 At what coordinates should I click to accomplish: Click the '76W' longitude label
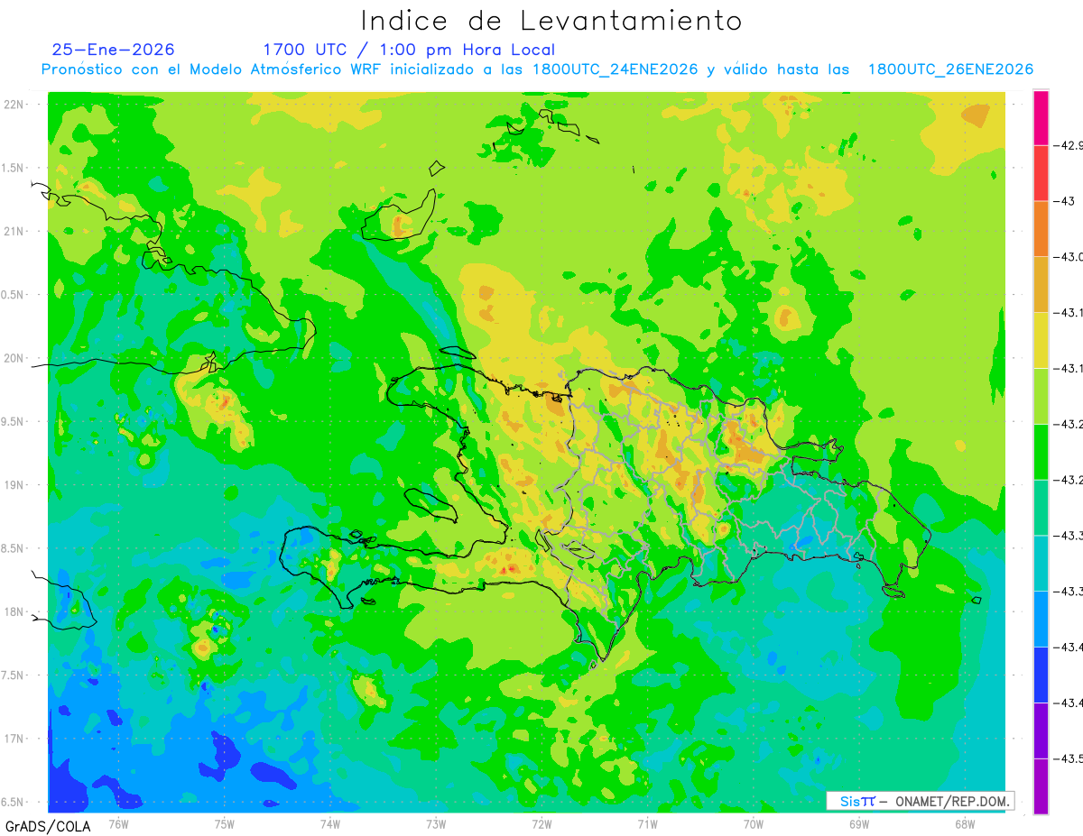118,823
